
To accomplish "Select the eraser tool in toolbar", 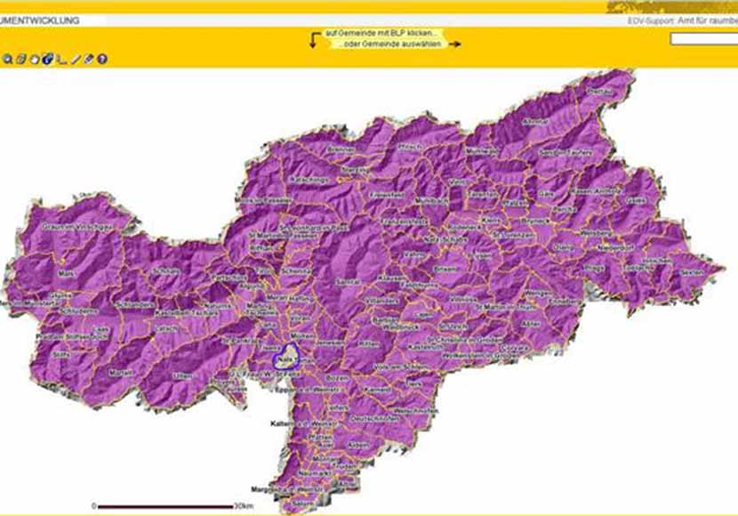I will pos(89,60).
